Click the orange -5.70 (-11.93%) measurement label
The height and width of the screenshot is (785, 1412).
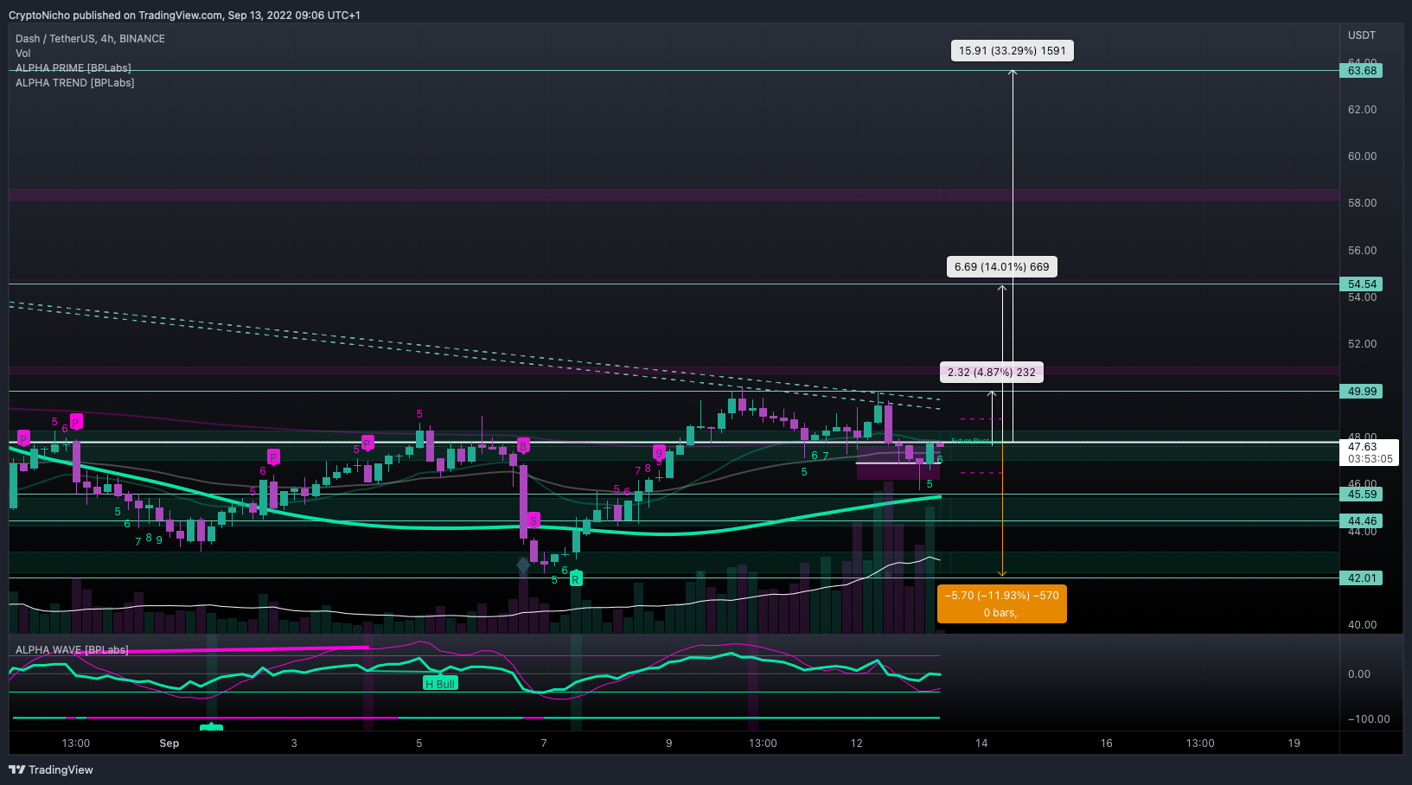click(1001, 604)
